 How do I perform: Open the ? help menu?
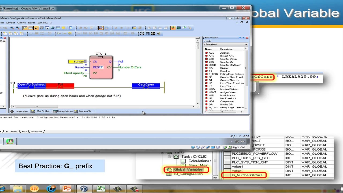pos(51,23)
